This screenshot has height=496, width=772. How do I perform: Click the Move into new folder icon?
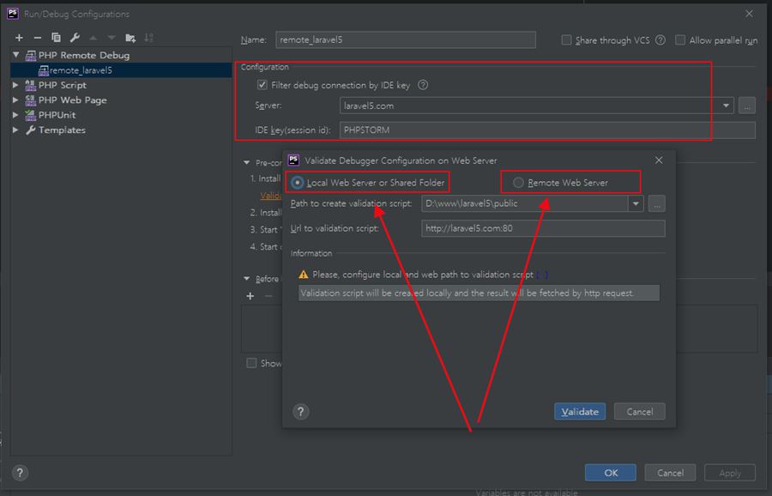pyautogui.click(x=130, y=38)
